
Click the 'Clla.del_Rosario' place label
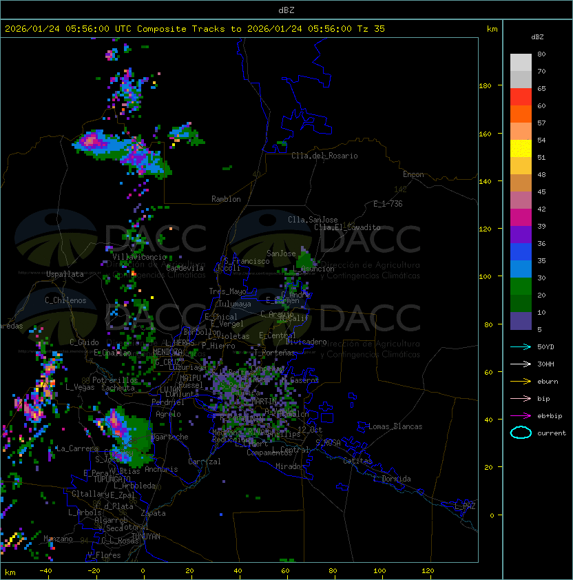[324, 156]
